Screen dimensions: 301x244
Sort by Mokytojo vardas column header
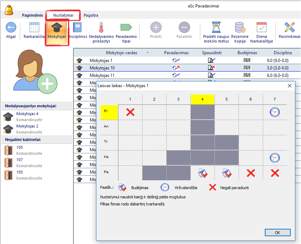click(x=122, y=53)
